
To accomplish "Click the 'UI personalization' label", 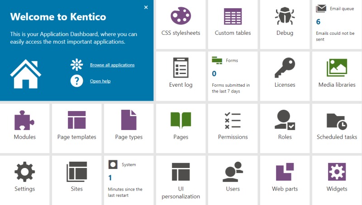I will [181, 192].
